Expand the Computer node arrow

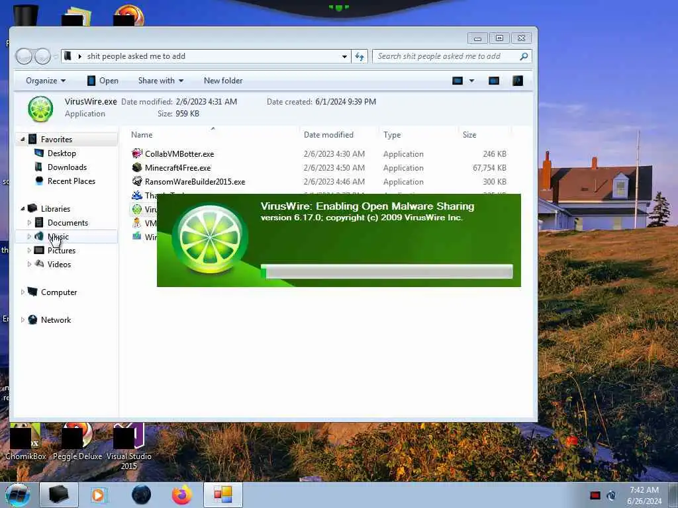pos(23,292)
